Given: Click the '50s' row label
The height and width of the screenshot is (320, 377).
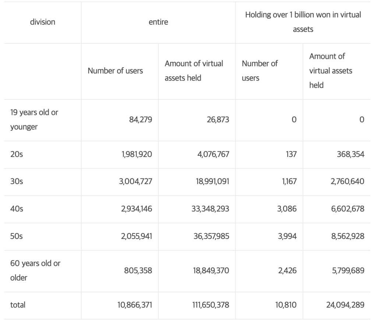Looking at the screenshot, I should pyautogui.click(x=17, y=236).
